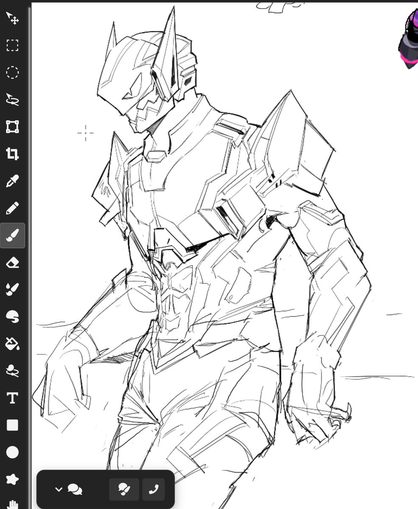Select the Rectangle shape tool

12,425
